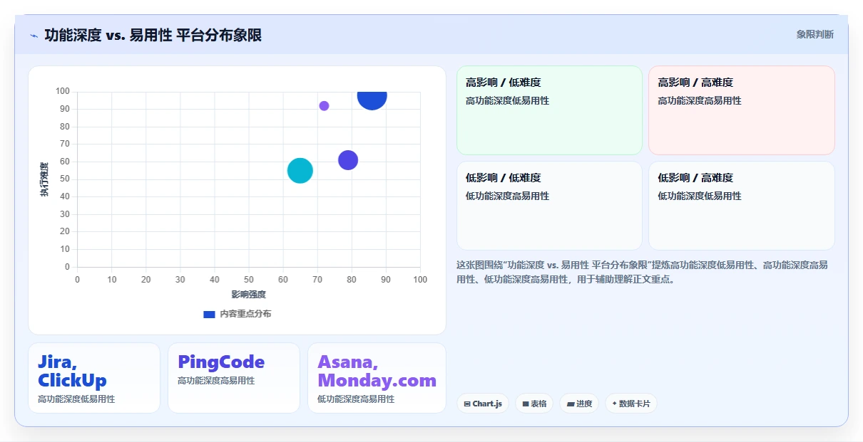The width and height of the screenshot is (863, 442).
Task: Click the 象限判断 label in header
Action: tap(815, 34)
